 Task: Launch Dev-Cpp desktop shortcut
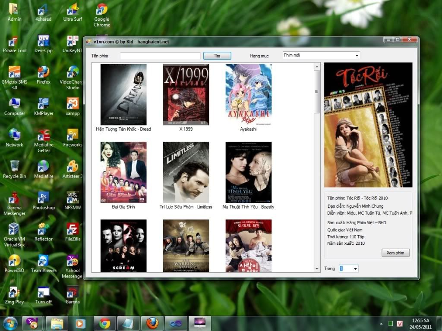(44, 44)
